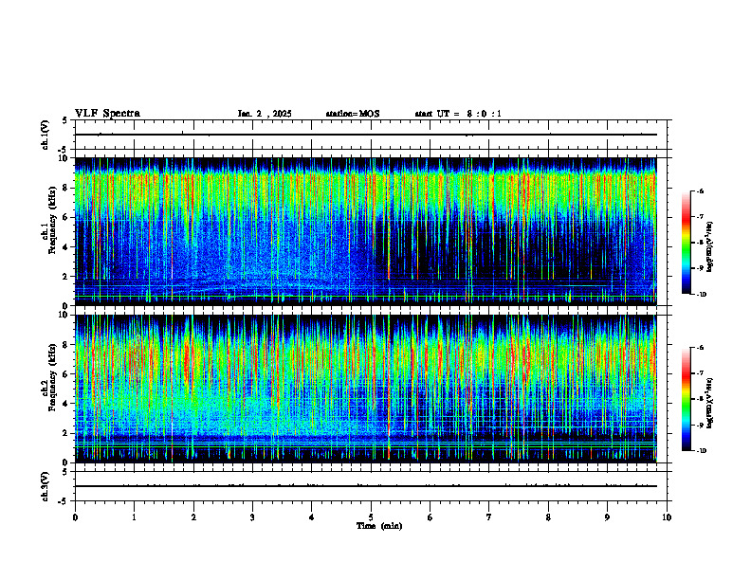Click the ch.1 spectrogram color bar

pyautogui.click(x=686, y=243)
